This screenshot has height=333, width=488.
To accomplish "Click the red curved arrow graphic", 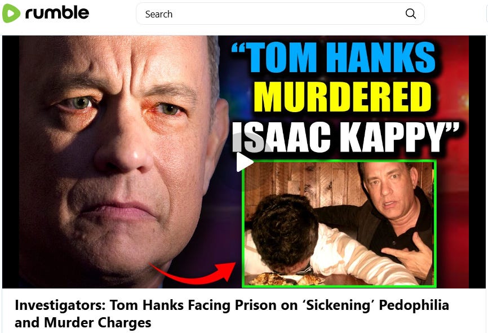I will tap(193, 273).
